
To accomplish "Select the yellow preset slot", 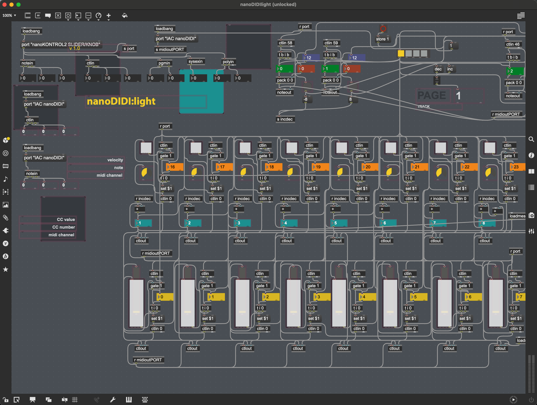I will coord(401,53).
